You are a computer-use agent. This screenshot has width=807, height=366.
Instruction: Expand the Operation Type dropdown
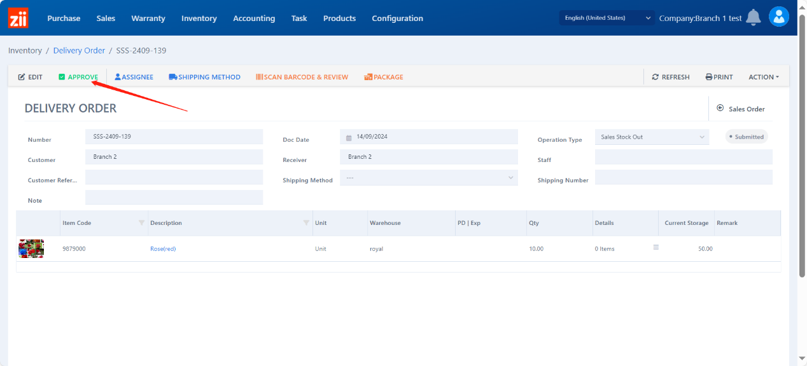pyautogui.click(x=652, y=137)
